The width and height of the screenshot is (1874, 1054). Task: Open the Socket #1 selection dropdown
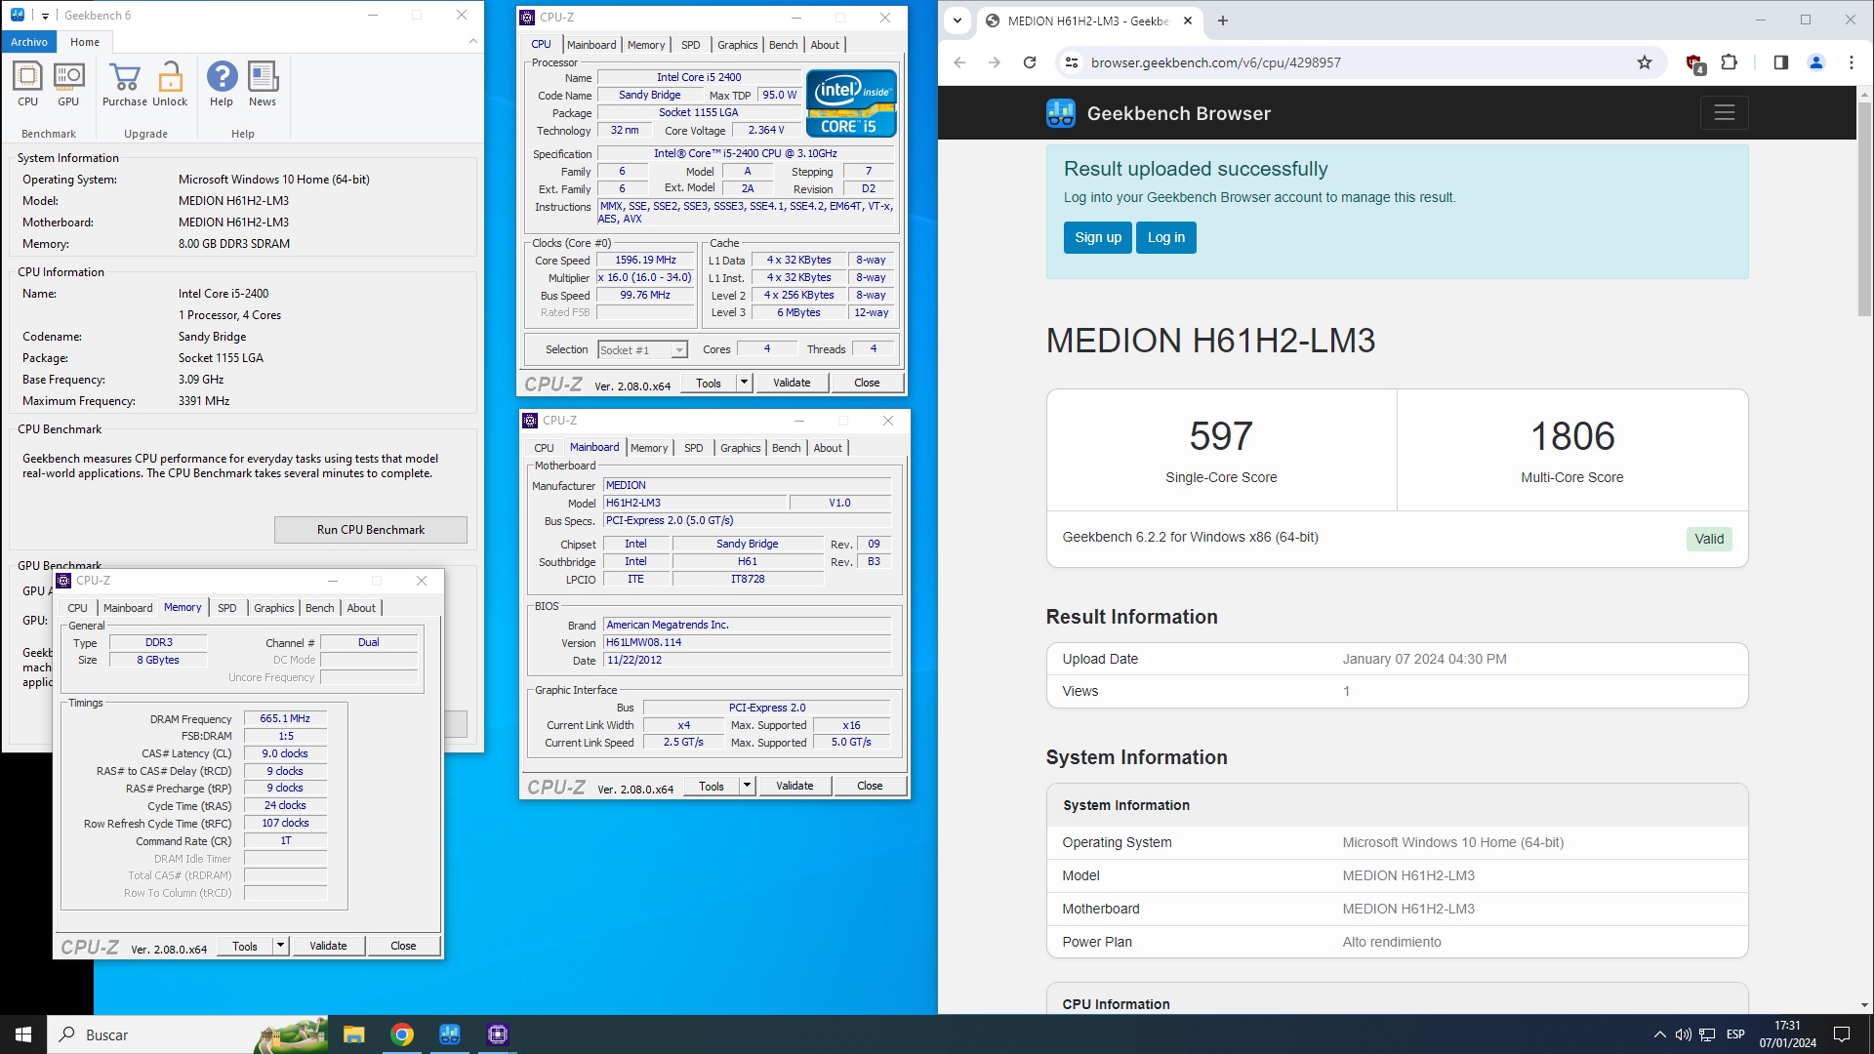pyautogui.click(x=642, y=349)
